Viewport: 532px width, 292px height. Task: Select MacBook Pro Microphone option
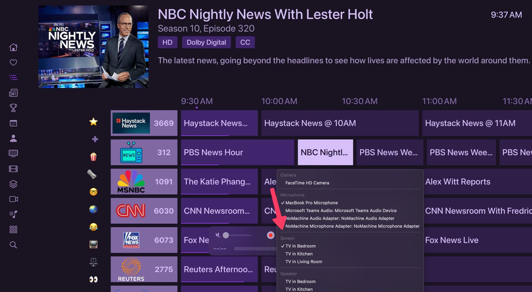click(311, 203)
